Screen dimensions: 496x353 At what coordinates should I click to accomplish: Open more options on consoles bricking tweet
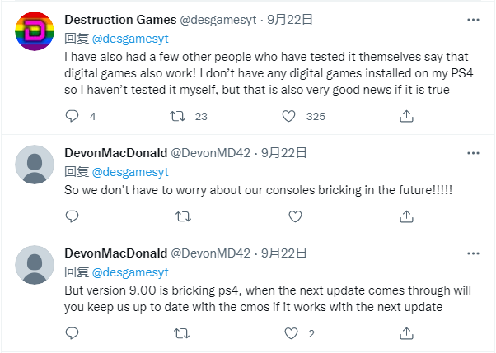[472, 152]
